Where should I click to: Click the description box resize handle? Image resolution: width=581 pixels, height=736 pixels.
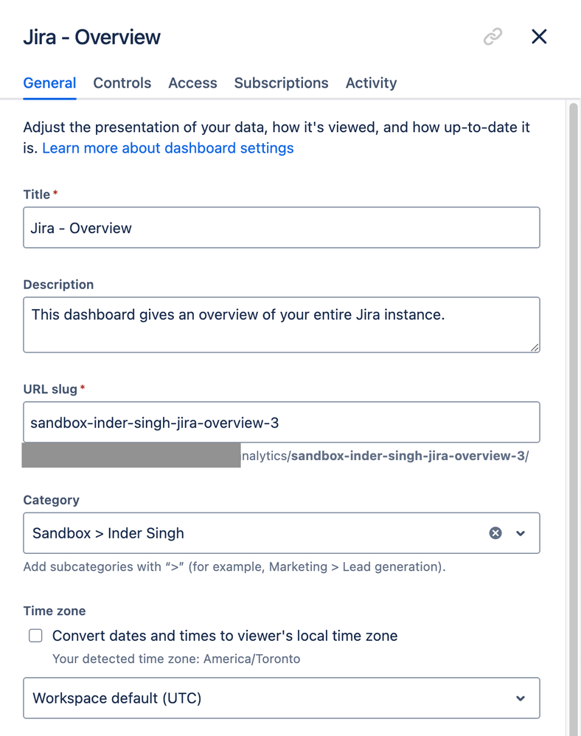pyautogui.click(x=535, y=348)
